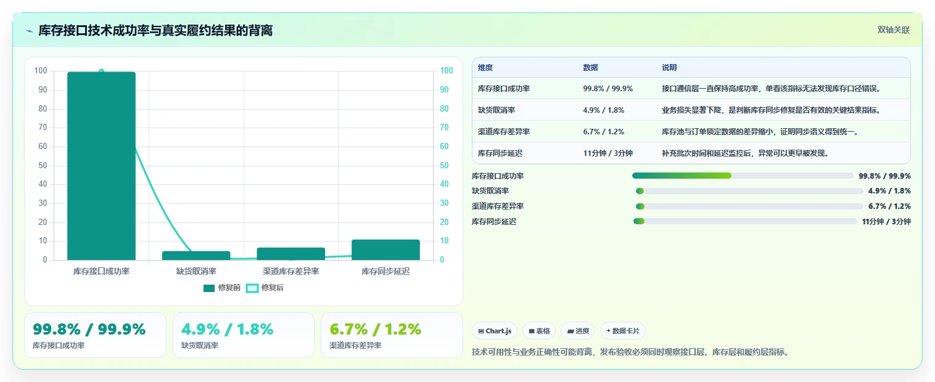Click the x-axis label 库存同步延迟
Viewport: 935px width, 382px height.
(x=386, y=271)
